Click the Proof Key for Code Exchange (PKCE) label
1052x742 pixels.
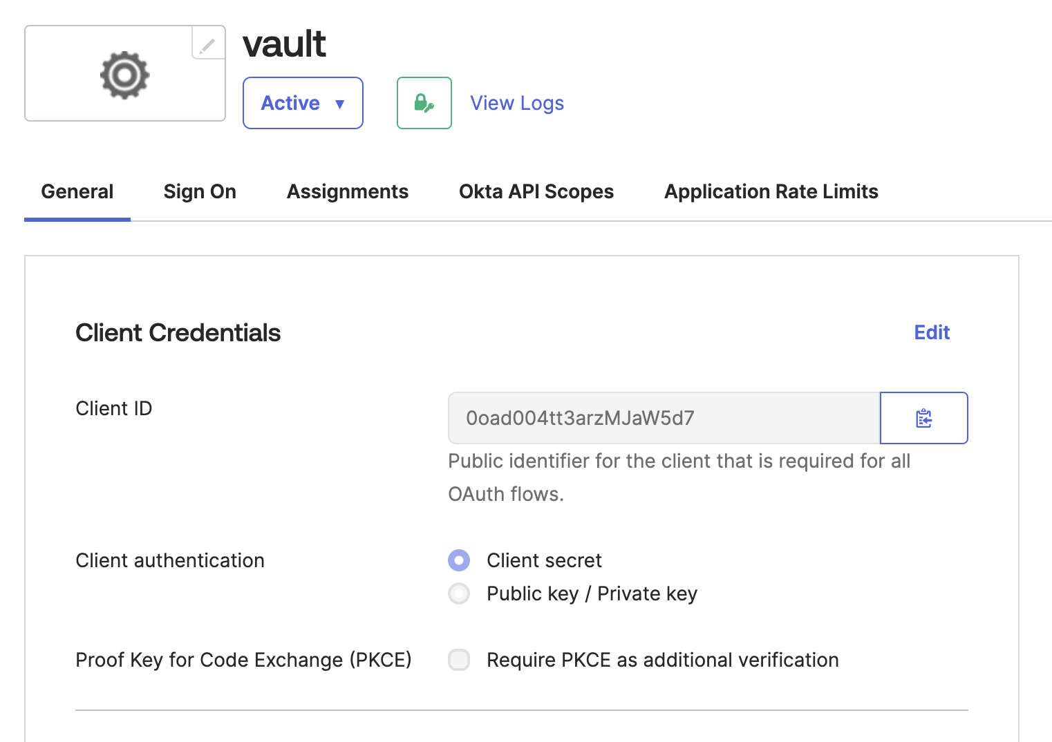coord(243,660)
